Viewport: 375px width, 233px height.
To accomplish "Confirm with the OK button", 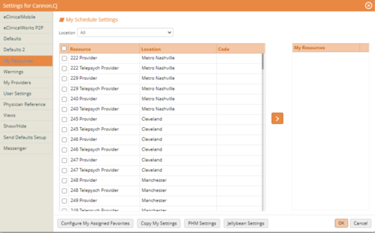I will [x=341, y=223].
